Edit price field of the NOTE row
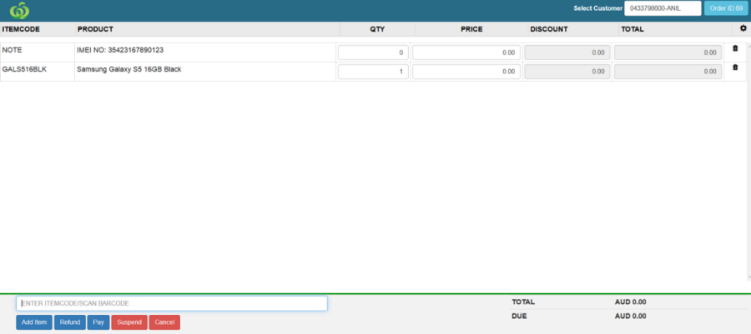 click(466, 52)
